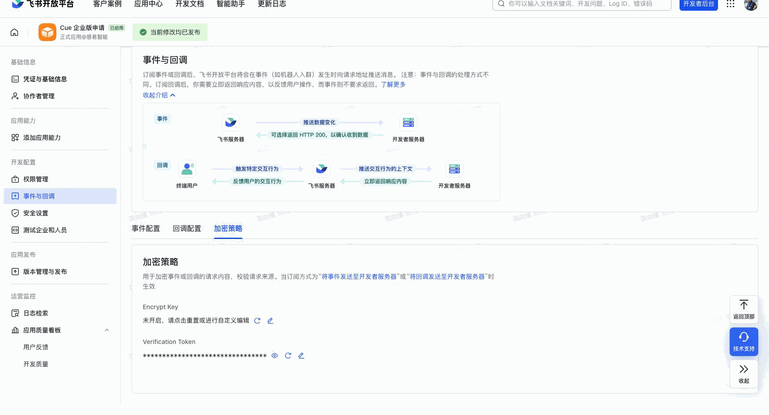The height and width of the screenshot is (415, 769).
Task: Click the 推送数据变化 arrow label
Action: click(x=319, y=122)
